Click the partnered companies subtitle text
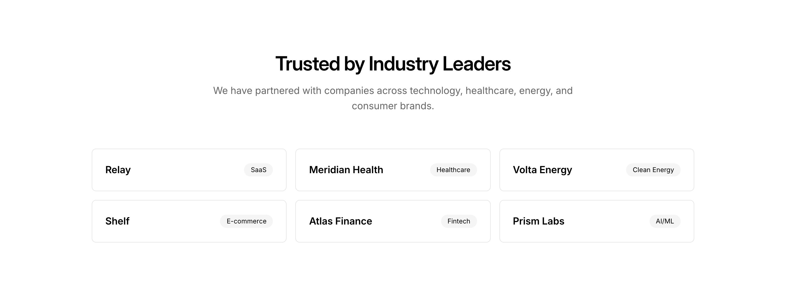This screenshot has width=786, height=295. (x=393, y=98)
